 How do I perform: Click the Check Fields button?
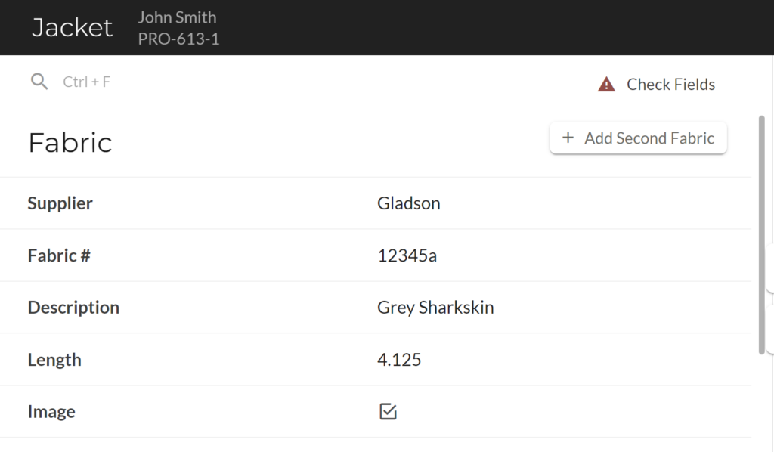[656, 85]
